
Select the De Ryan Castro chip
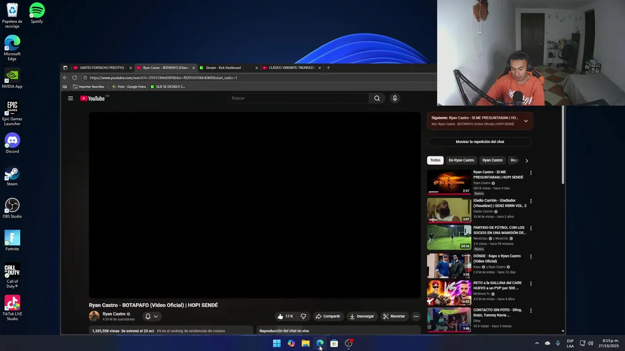(x=461, y=160)
